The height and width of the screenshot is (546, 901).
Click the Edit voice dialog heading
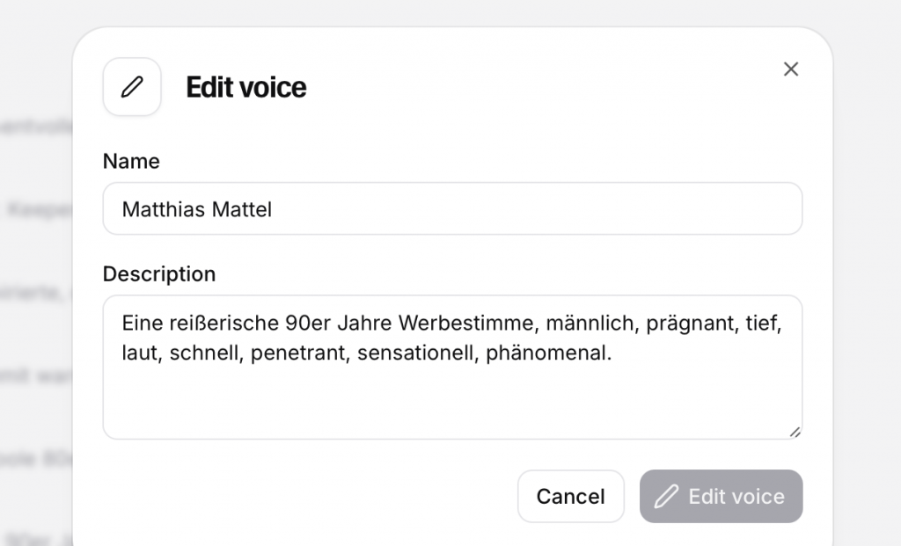tap(246, 88)
